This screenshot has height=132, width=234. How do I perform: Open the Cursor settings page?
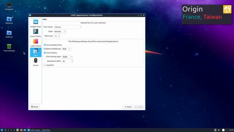(36, 62)
